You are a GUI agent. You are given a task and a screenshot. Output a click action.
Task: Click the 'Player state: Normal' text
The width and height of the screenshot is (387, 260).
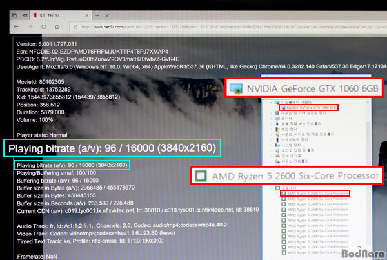coord(42,135)
